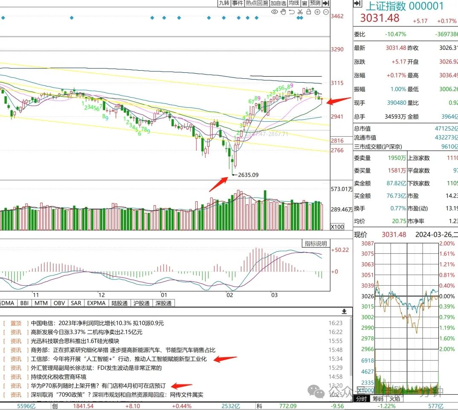Click the 置顶 tag in news list
This screenshot has height=410, width=458.
[16, 323]
